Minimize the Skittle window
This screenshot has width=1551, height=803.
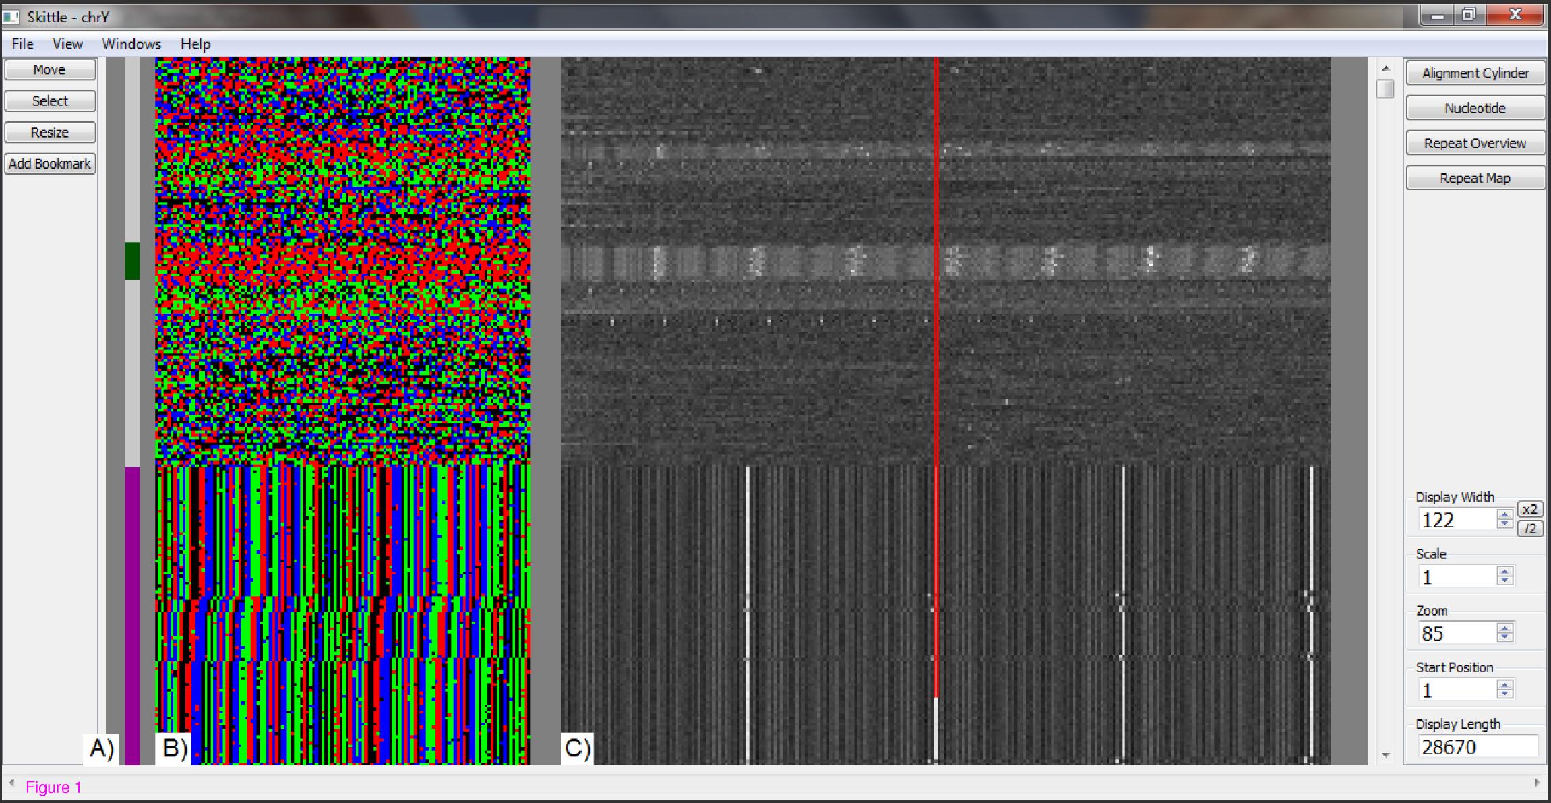tap(1436, 15)
